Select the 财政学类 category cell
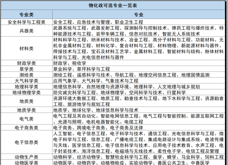Viewport: 228px width, 165px height. tap(27, 63)
